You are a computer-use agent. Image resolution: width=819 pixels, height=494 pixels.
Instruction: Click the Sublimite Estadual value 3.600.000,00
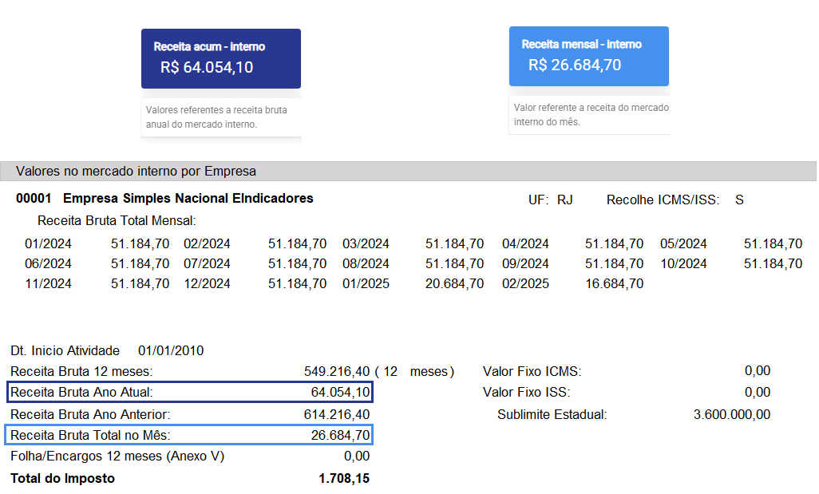coord(732,414)
